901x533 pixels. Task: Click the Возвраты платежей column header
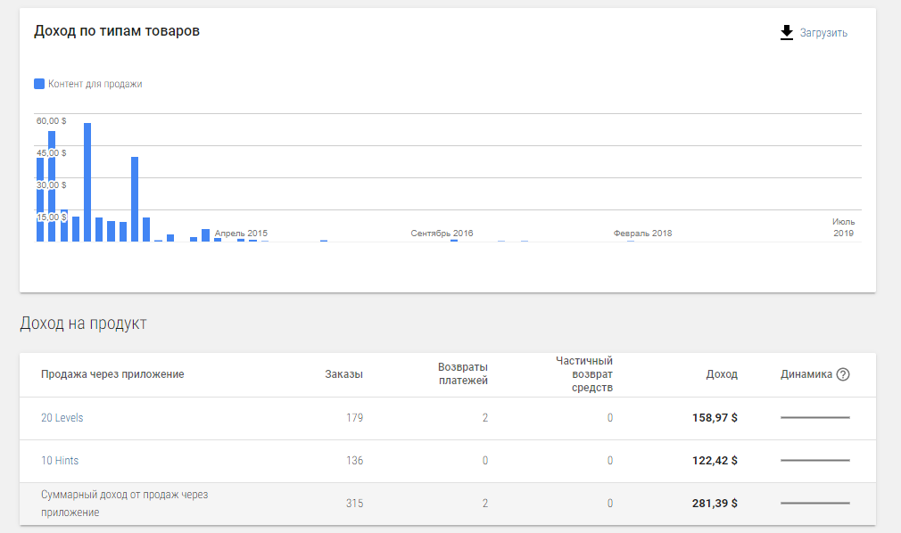463,374
